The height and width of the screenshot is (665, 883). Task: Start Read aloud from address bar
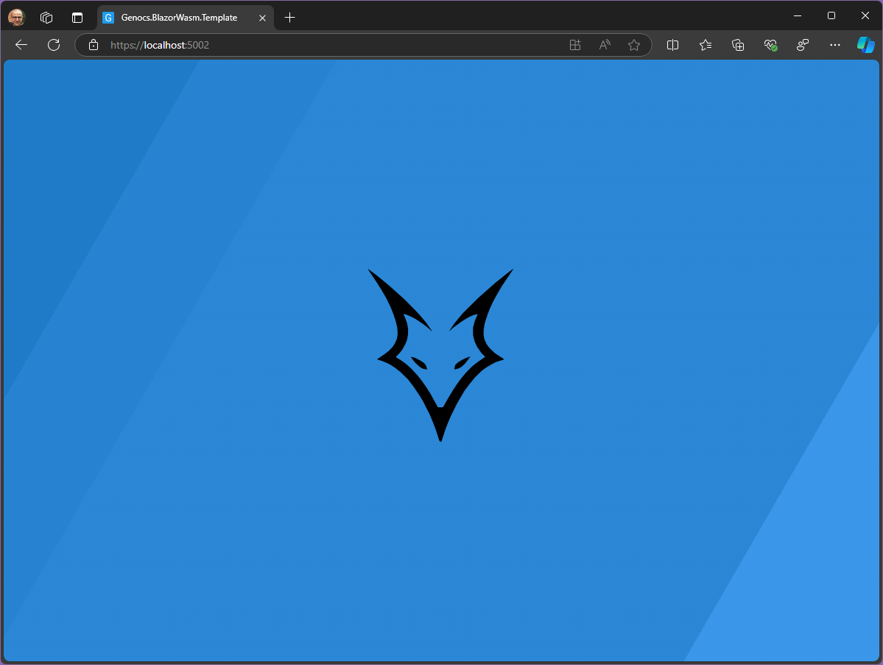click(x=605, y=45)
